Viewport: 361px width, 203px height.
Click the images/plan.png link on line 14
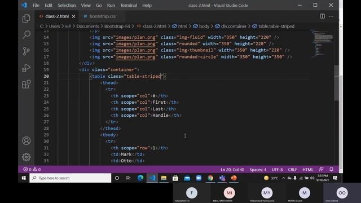[x=135, y=37]
